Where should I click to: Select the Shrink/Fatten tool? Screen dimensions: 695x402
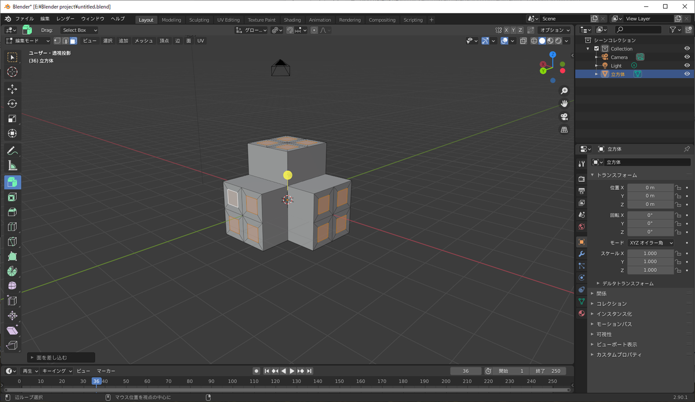(x=12, y=316)
